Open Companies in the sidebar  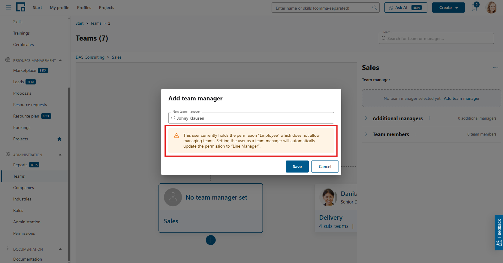point(23,188)
